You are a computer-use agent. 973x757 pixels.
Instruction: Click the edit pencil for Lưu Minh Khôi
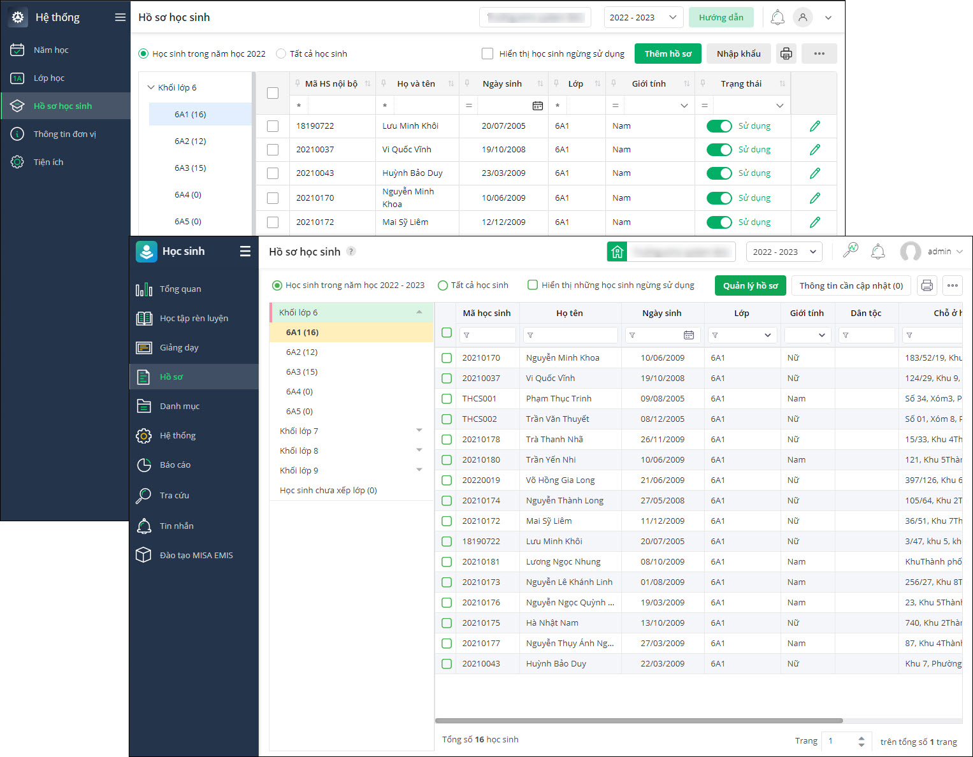pyautogui.click(x=814, y=126)
